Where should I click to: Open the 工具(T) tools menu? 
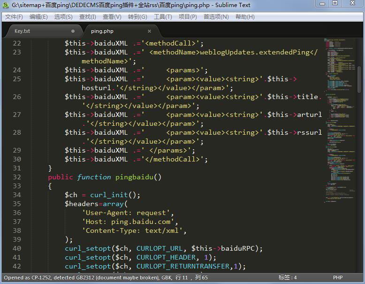[163, 16]
